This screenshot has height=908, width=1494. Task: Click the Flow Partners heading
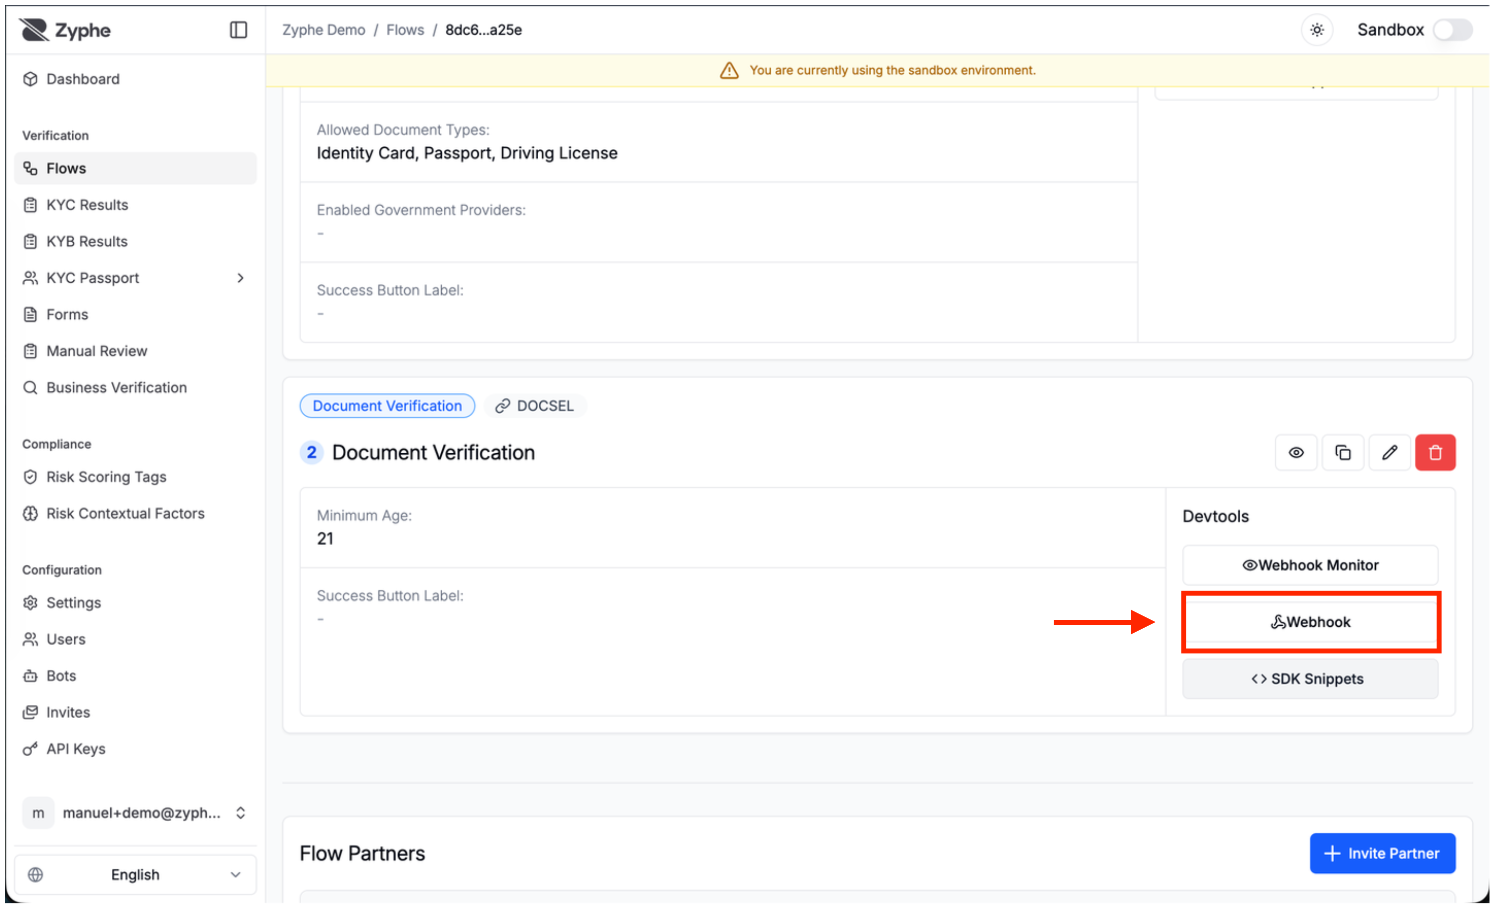click(362, 853)
